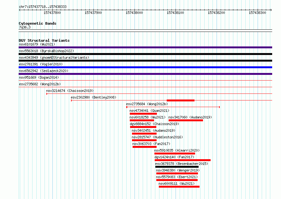
Task: Select the esv3679378 black variant bar
Action: [177, 167]
